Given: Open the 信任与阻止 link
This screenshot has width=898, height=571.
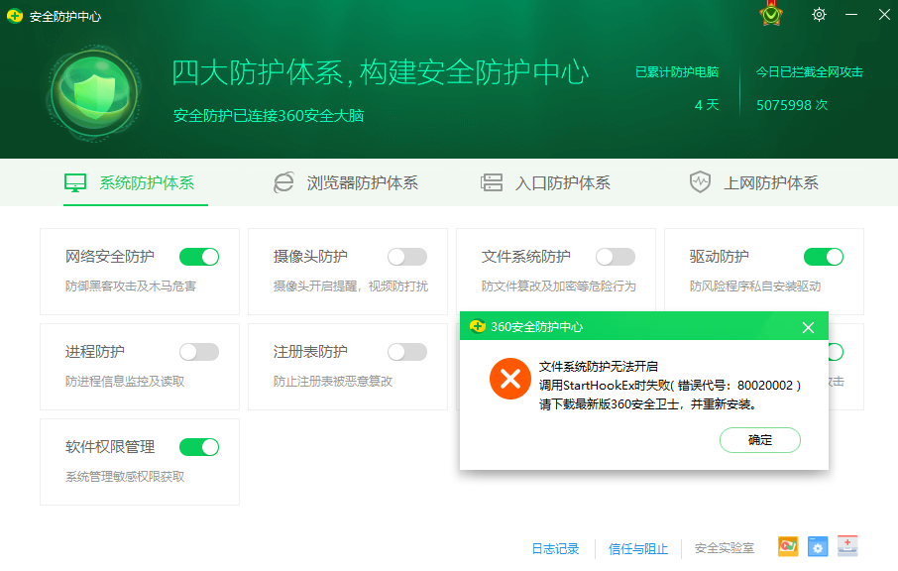Looking at the screenshot, I should click(x=638, y=548).
